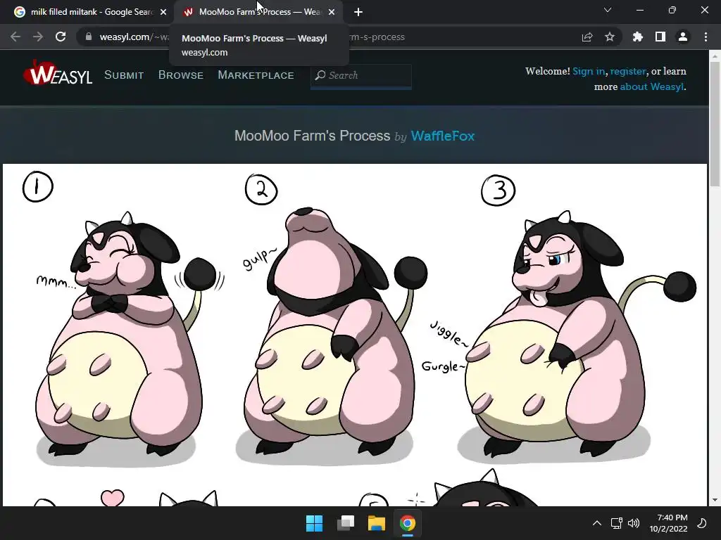Image resolution: width=721 pixels, height=540 pixels.
Task: Open the Chrome profile icon
Action: click(683, 37)
